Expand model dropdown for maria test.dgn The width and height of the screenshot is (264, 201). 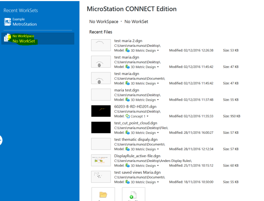click(x=158, y=100)
